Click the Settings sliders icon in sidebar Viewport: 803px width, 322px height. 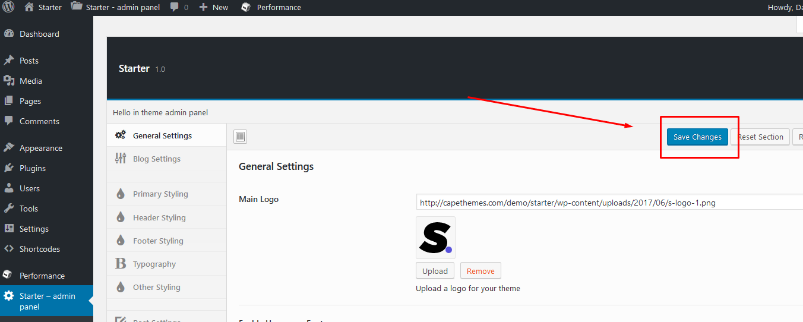pyautogui.click(x=9, y=229)
